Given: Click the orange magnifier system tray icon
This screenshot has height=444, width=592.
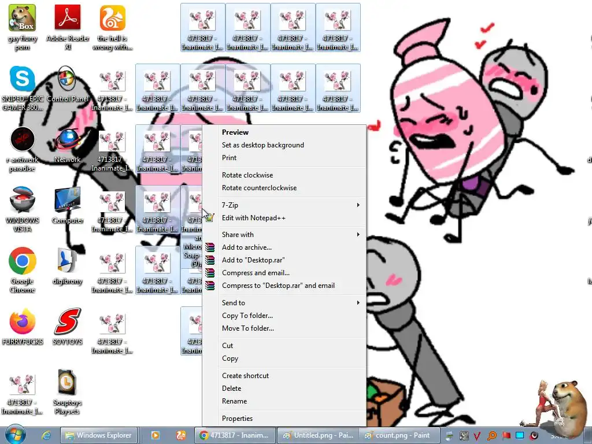Looking at the screenshot, I should tap(492, 436).
